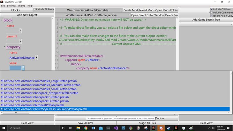Image resolution: width=233 pixels, height=131 pixels.
Task: Open the Settings menu
Action: [x=11, y=6]
